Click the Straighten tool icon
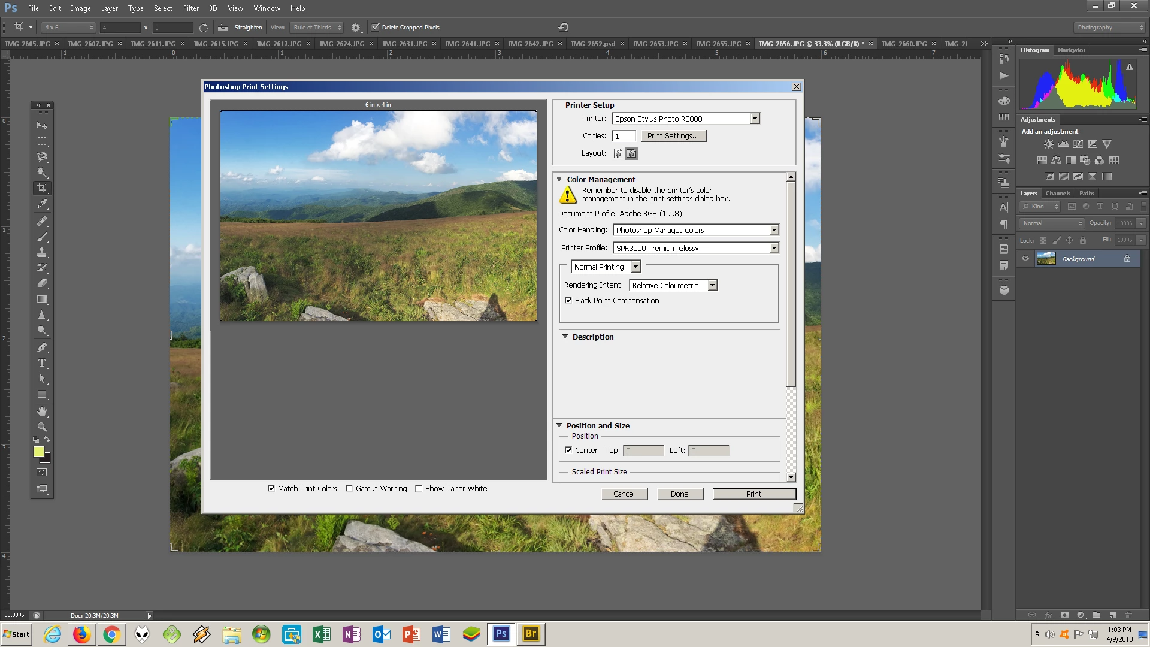 223,28
